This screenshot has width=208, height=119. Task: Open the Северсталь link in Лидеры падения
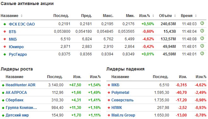[x=122, y=100]
